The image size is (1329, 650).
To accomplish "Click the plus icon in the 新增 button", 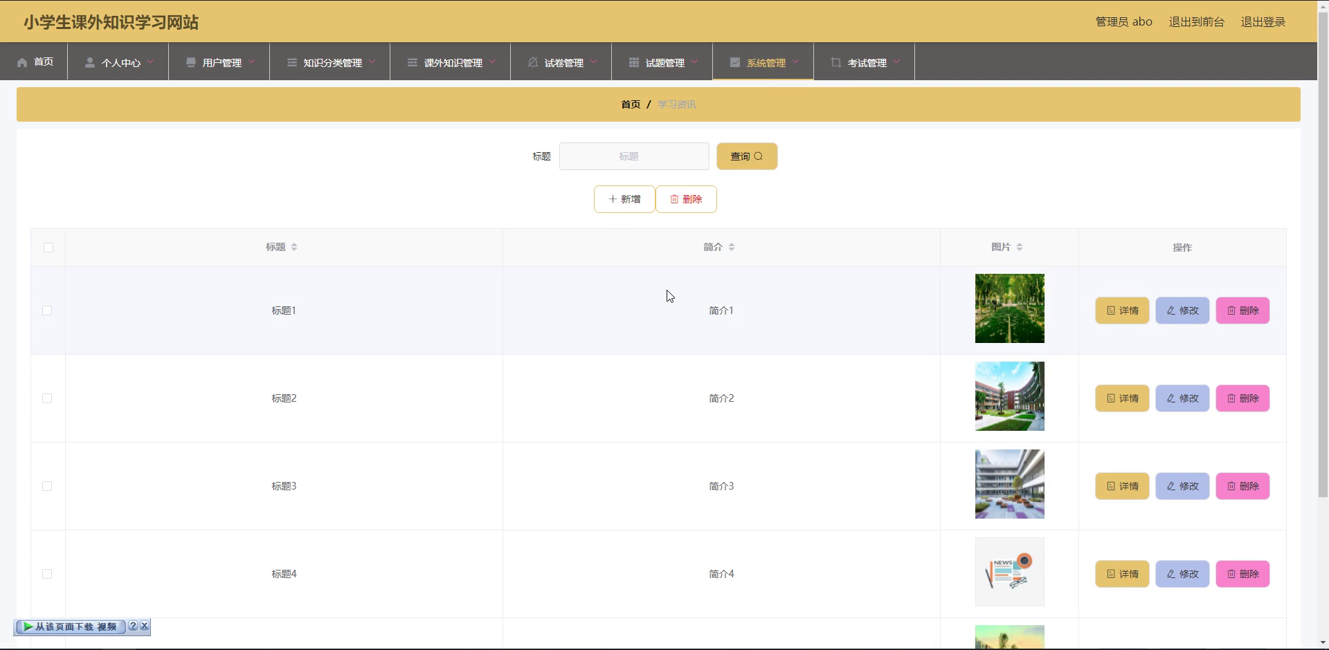I will (613, 199).
